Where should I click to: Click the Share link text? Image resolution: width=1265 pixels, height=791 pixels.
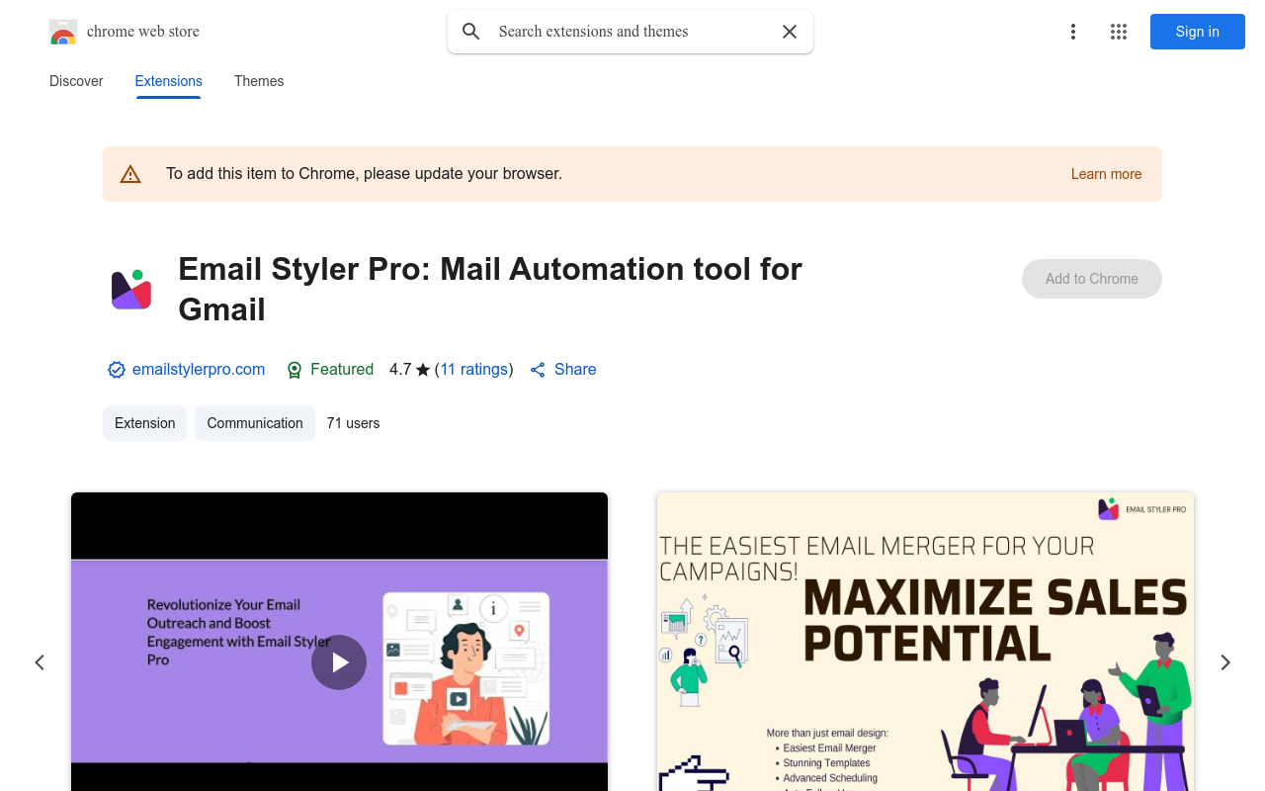tap(575, 370)
